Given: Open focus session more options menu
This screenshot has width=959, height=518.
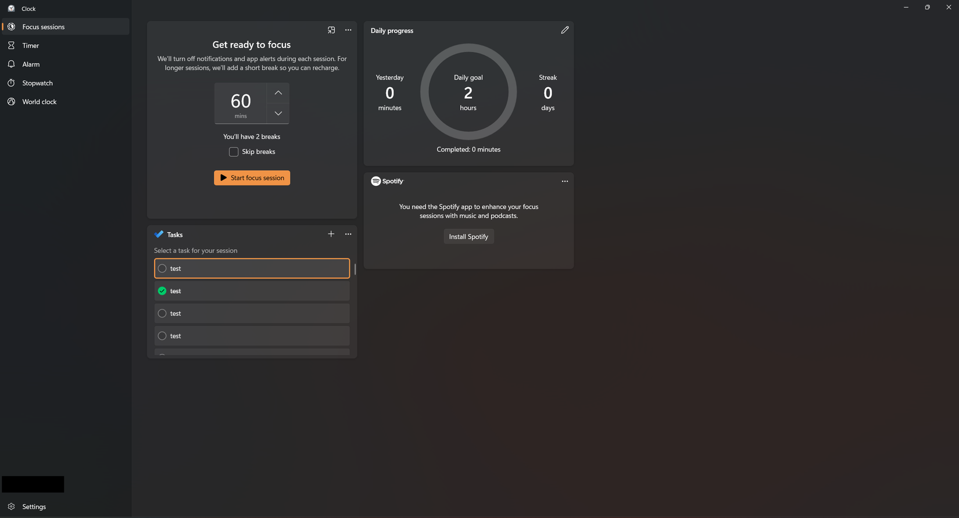Looking at the screenshot, I should coord(348,30).
